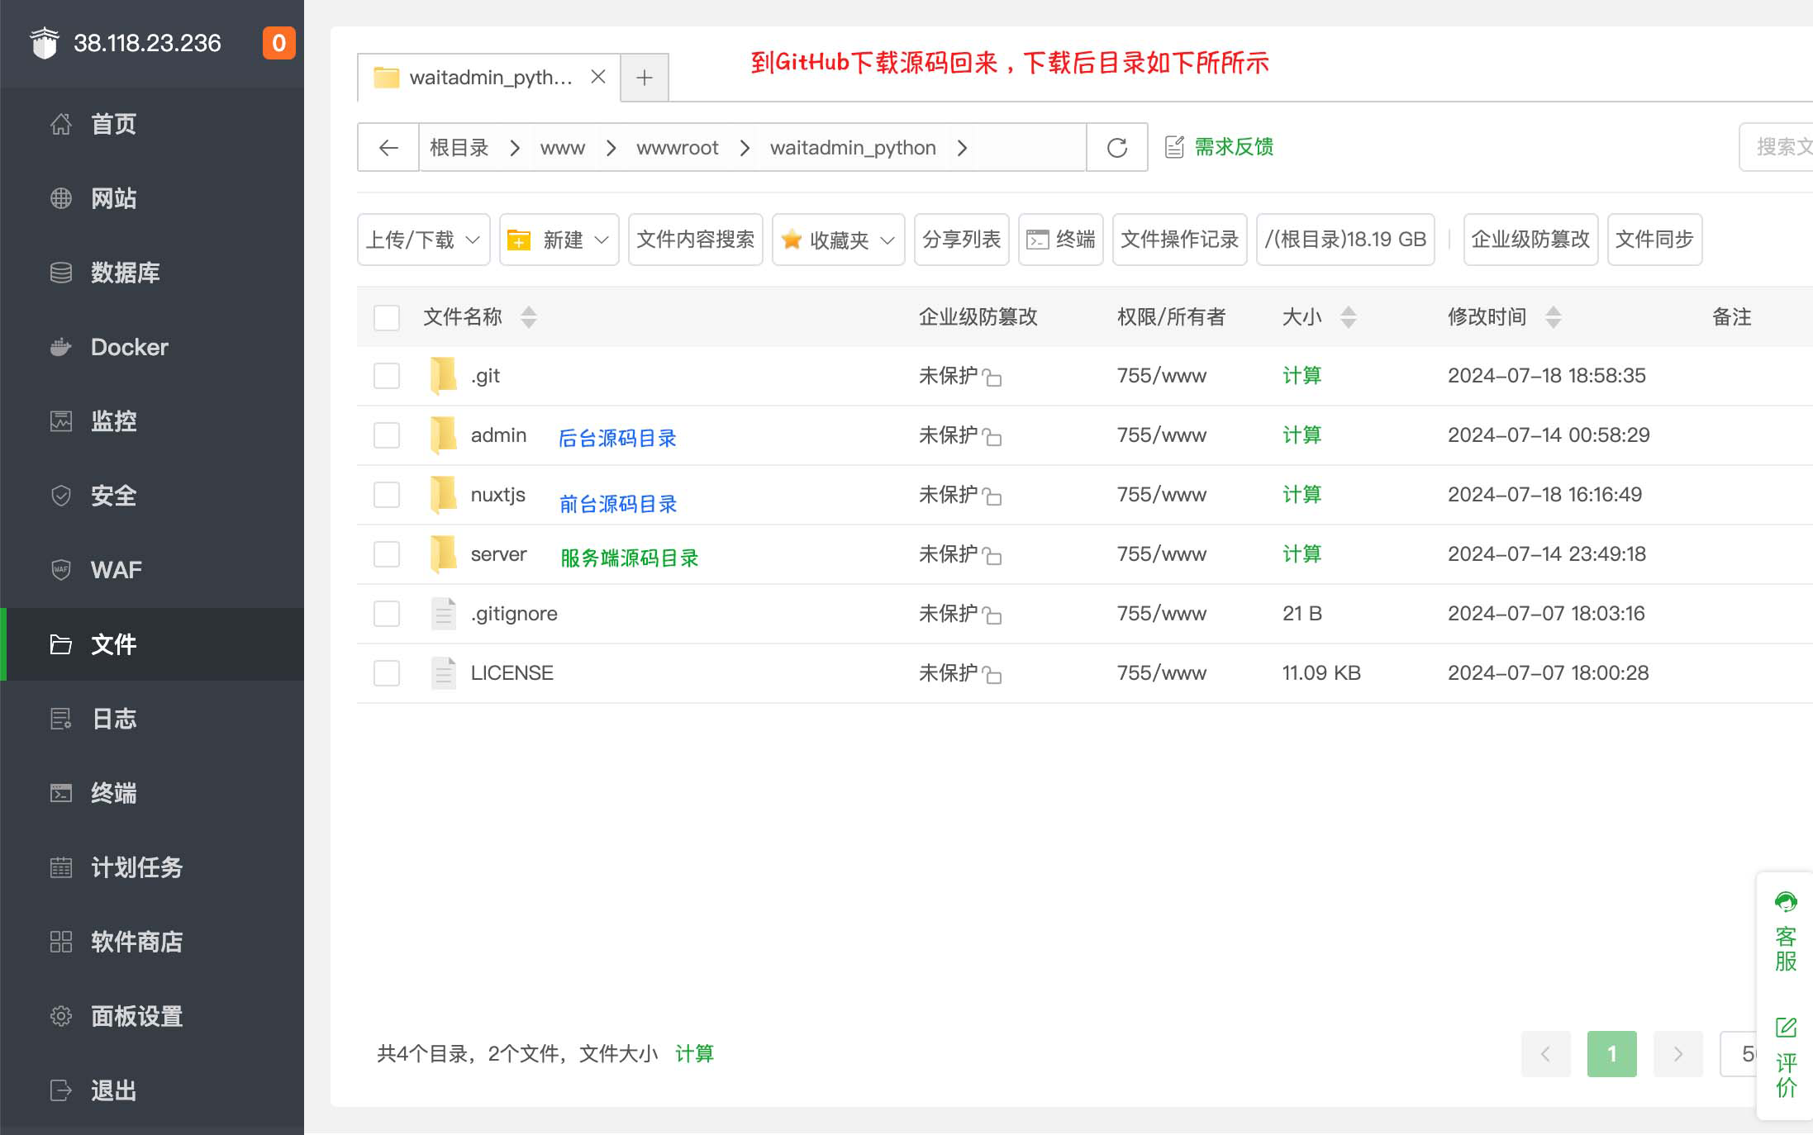Open the 软件商店 menu label in sidebar

coord(137,942)
